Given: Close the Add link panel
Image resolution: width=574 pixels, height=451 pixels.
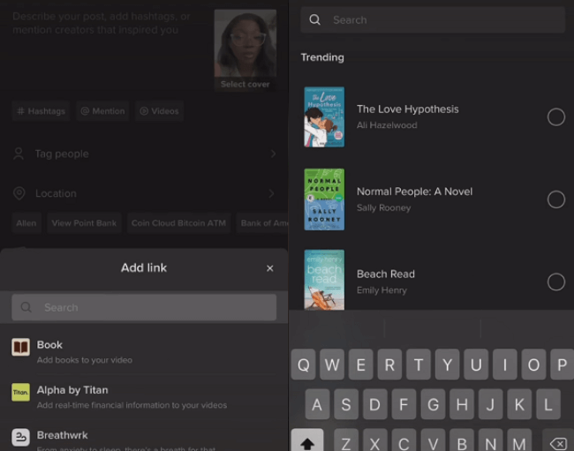Looking at the screenshot, I should [x=270, y=268].
